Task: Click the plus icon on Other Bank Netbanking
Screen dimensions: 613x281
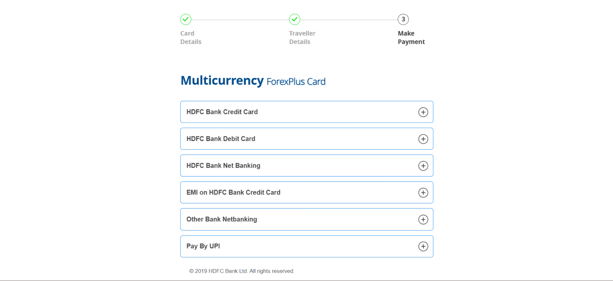Action: click(423, 219)
